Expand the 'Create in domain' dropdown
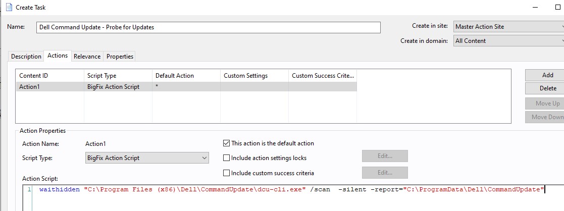The height and width of the screenshot is (211, 564). [508, 41]
